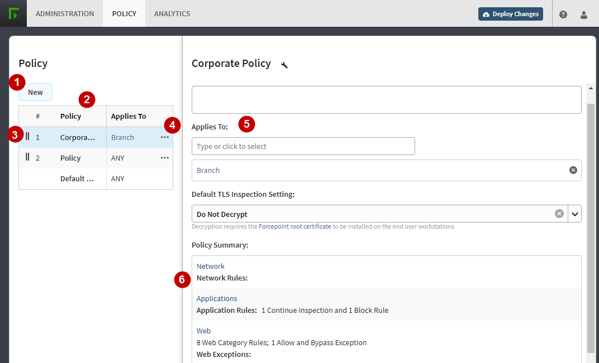Viewport: 599px width, 363px height.
Task: Click the vertical scrollbar thumb in details panel
Action: (591, 228)
